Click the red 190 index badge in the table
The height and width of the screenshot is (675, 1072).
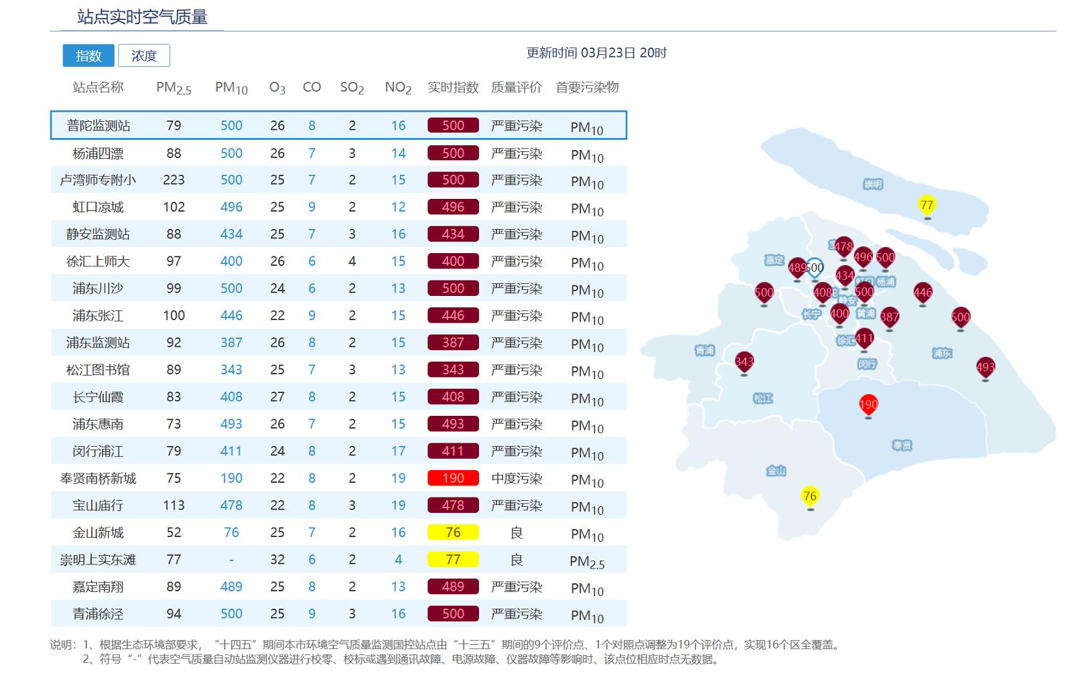(453, 479)
